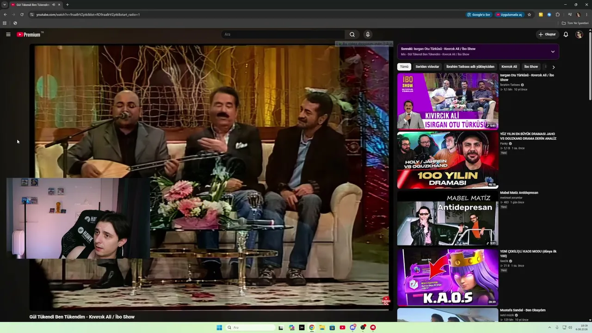
Task: Open title Isırgan Otu Türküsü - Kıvırcık Ali
Action: click(x=527, y=77)
